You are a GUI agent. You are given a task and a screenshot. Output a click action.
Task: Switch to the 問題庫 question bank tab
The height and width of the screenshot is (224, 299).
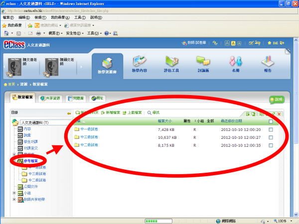pyautogui.click(x=76, y=98)
